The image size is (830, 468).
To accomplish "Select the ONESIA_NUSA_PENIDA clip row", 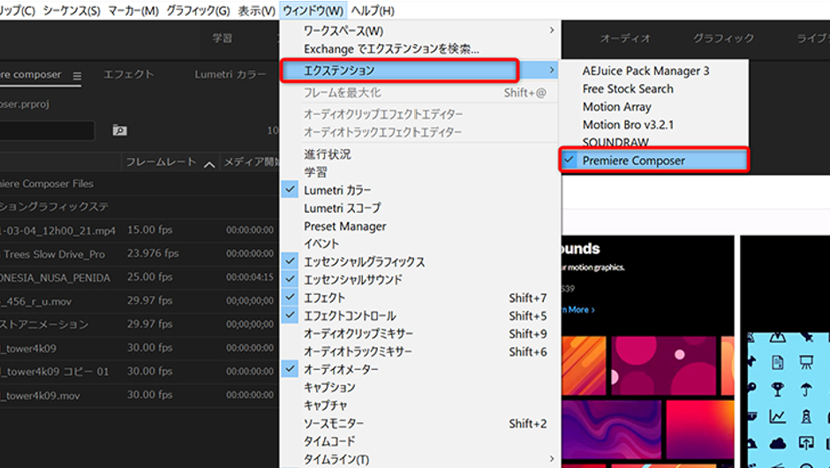I will tap(139, 277).
